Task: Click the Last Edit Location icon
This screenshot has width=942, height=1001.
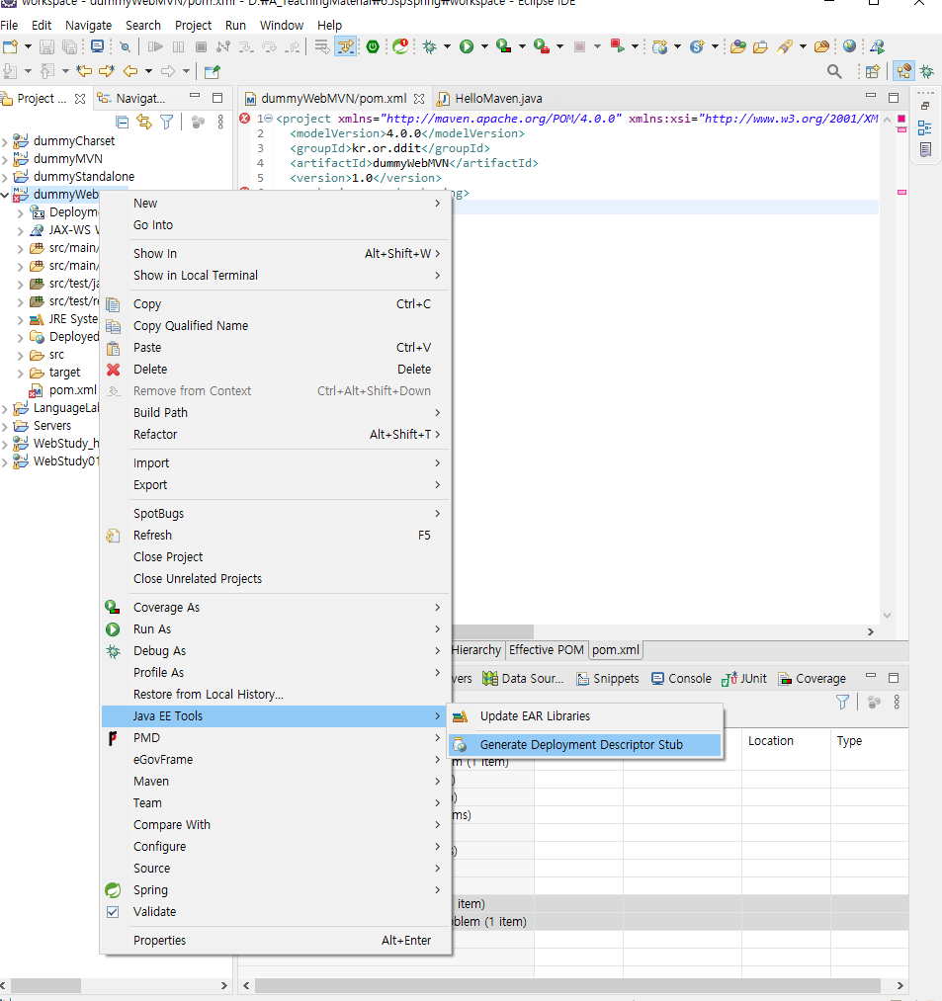Action: tap(84, 71)
